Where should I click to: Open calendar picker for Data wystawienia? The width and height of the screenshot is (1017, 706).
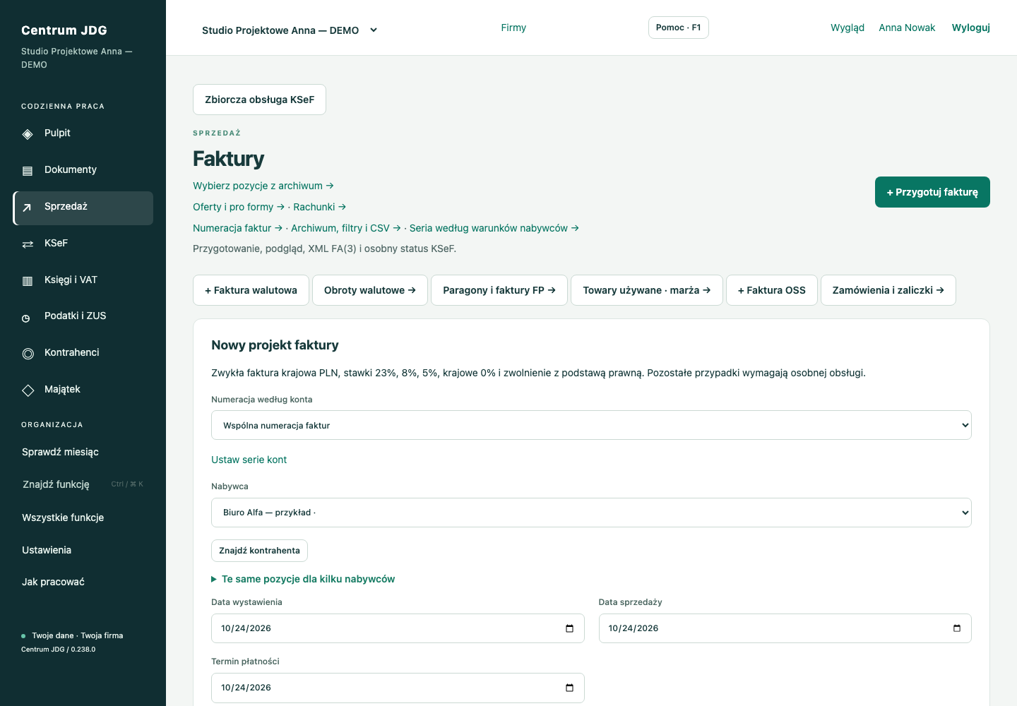(x=569, y=628)
